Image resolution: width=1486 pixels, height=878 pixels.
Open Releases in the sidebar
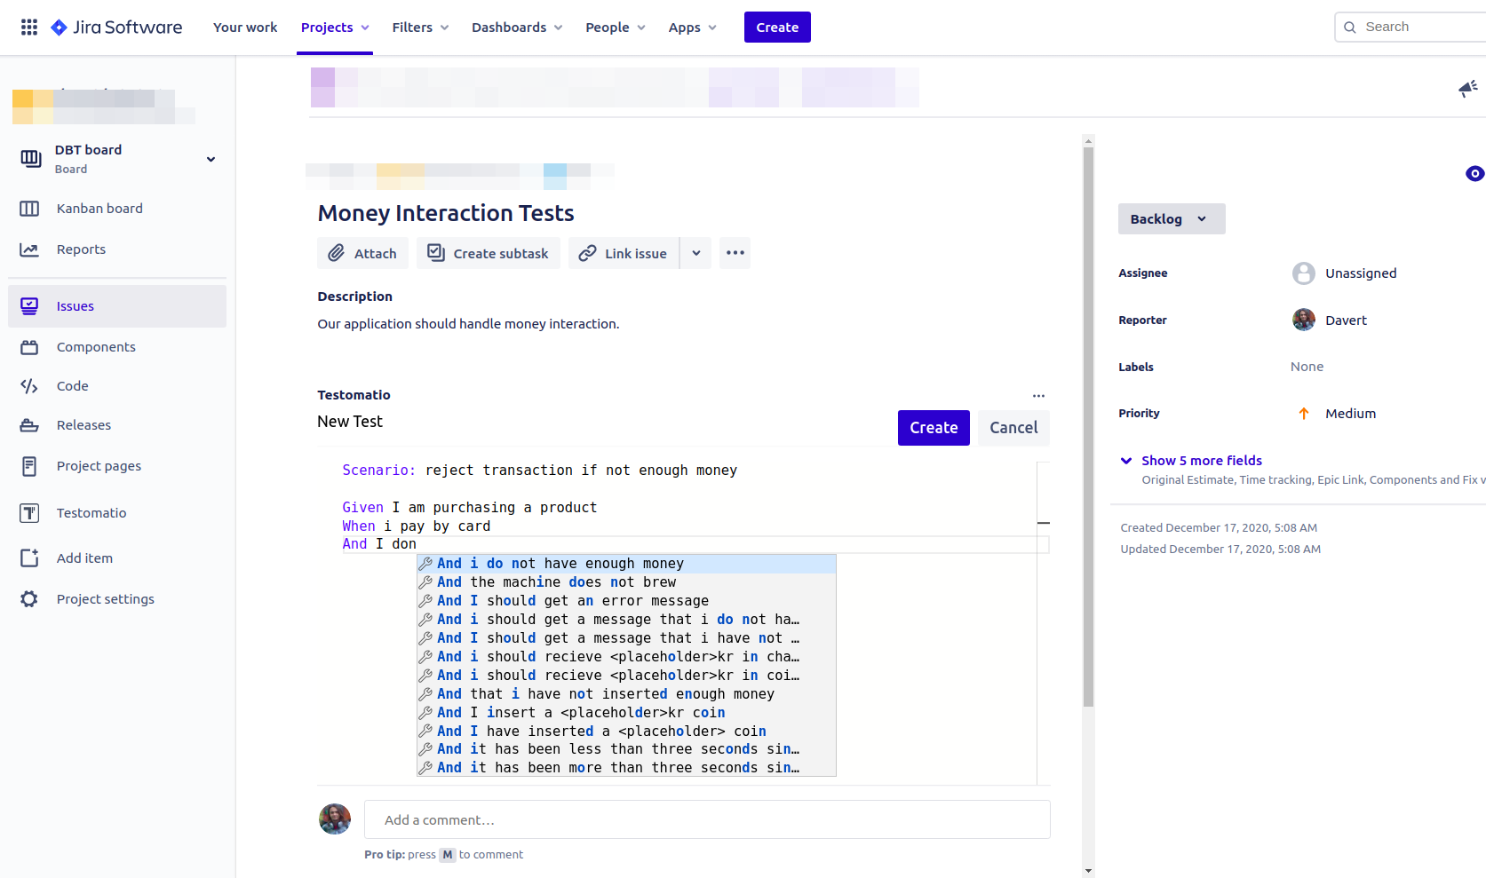(83, 425)
